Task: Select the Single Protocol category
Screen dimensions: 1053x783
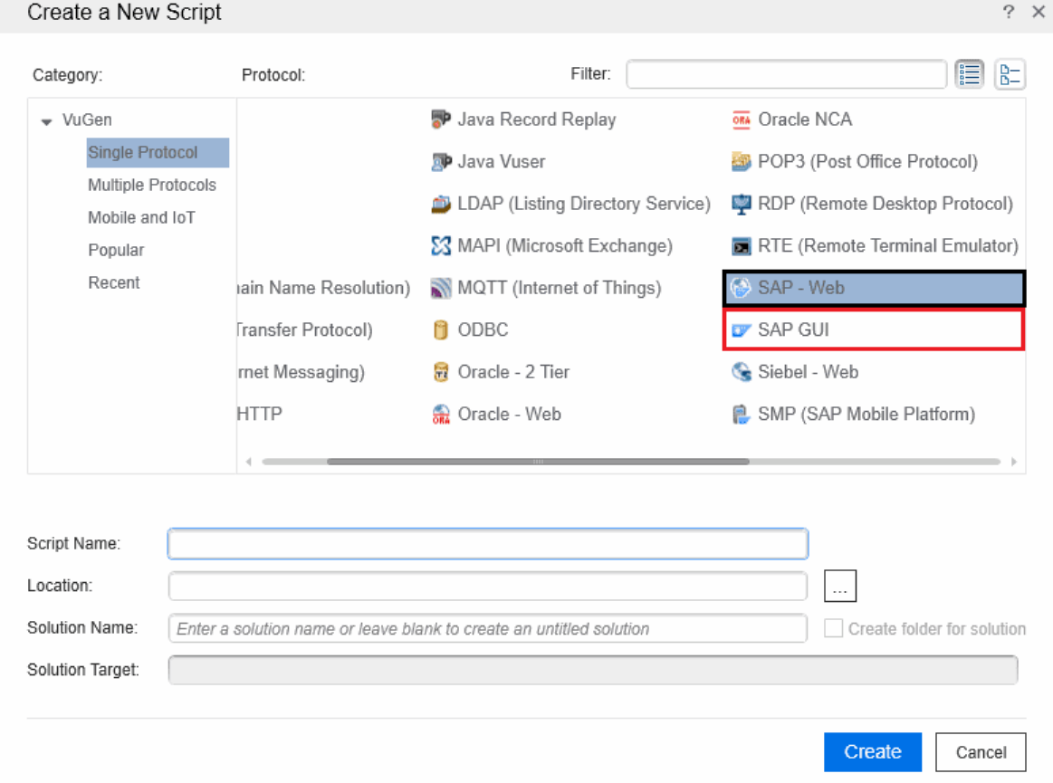Action: click(158, 152)
